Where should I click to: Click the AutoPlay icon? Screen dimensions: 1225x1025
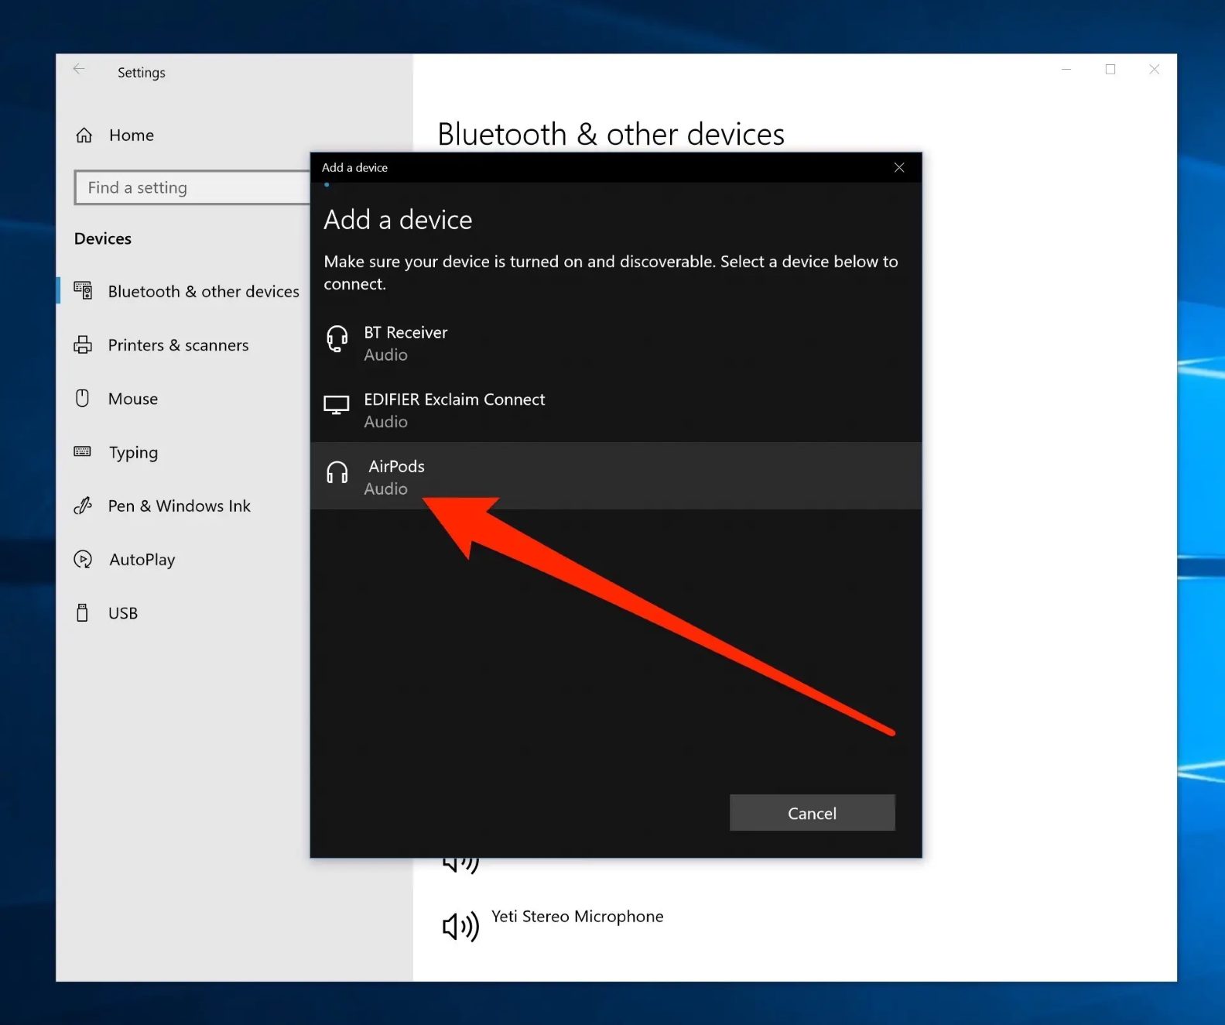click(x=83, y=560)
